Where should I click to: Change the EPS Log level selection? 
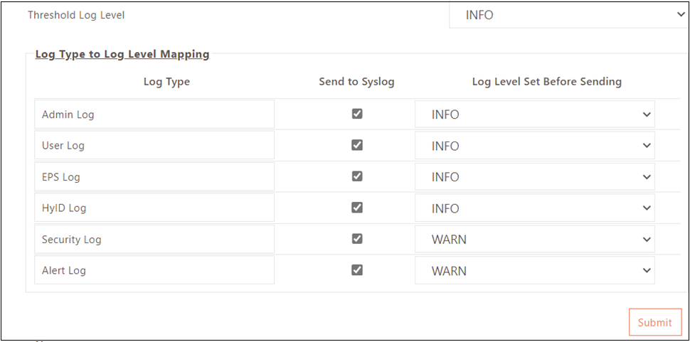[x=535, y=177]
